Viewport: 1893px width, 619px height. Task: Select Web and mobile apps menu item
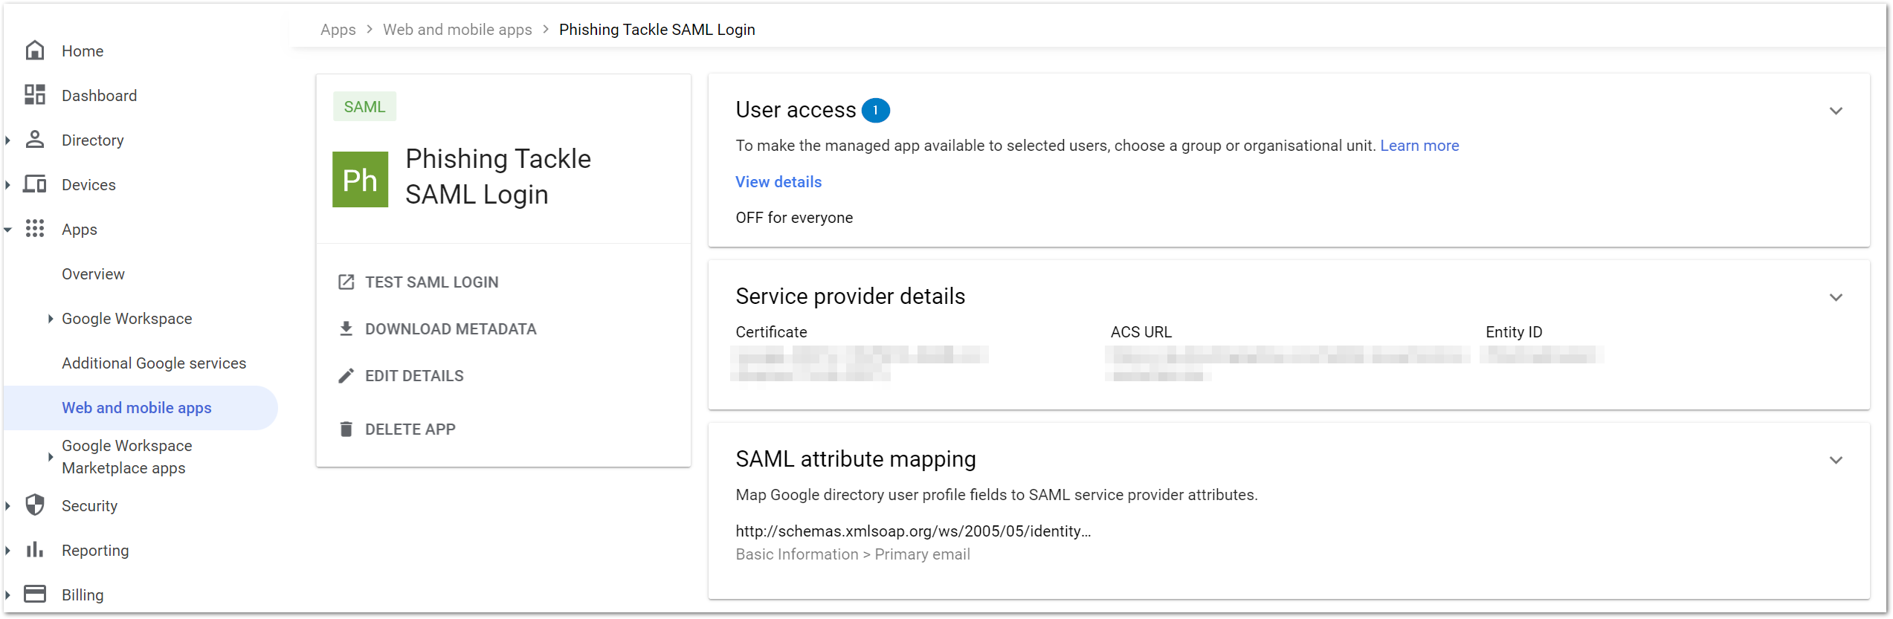[141, 408]
